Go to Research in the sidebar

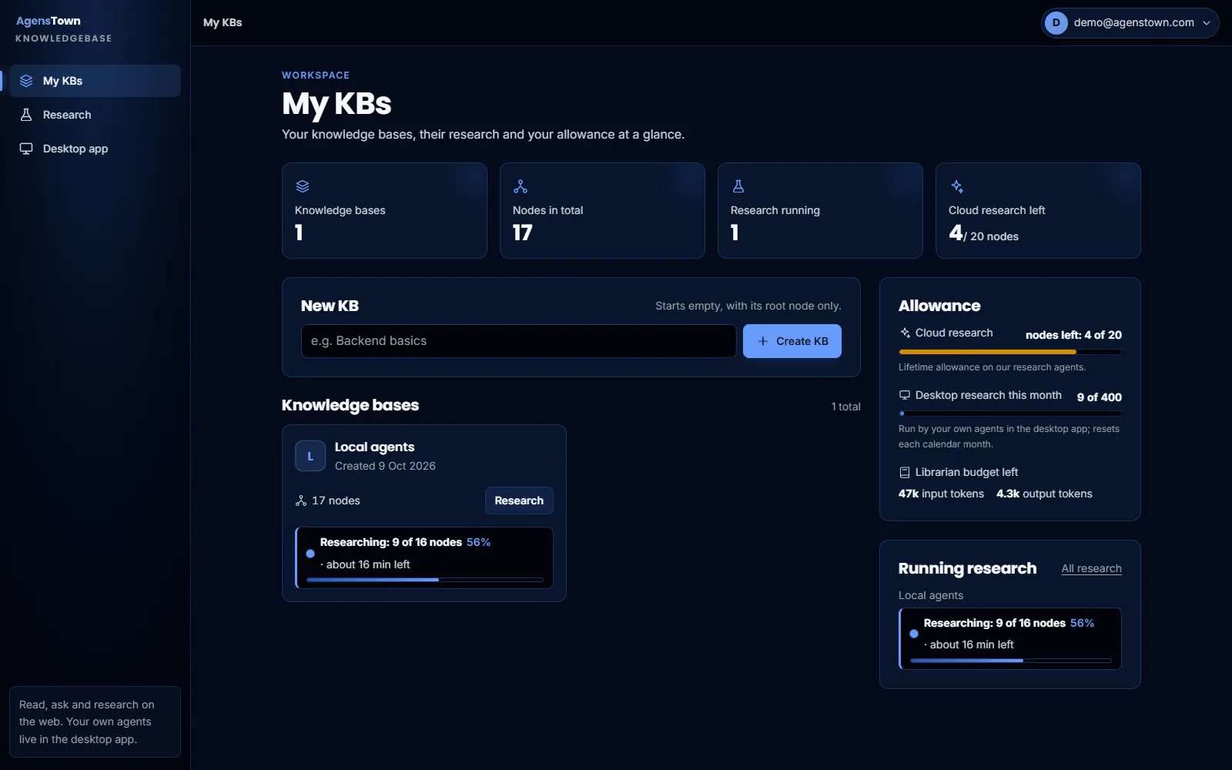pos(95,115)
